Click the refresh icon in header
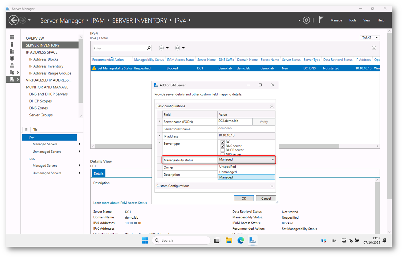This screenshot has width=403, height=258. click(x=306, y=20)
